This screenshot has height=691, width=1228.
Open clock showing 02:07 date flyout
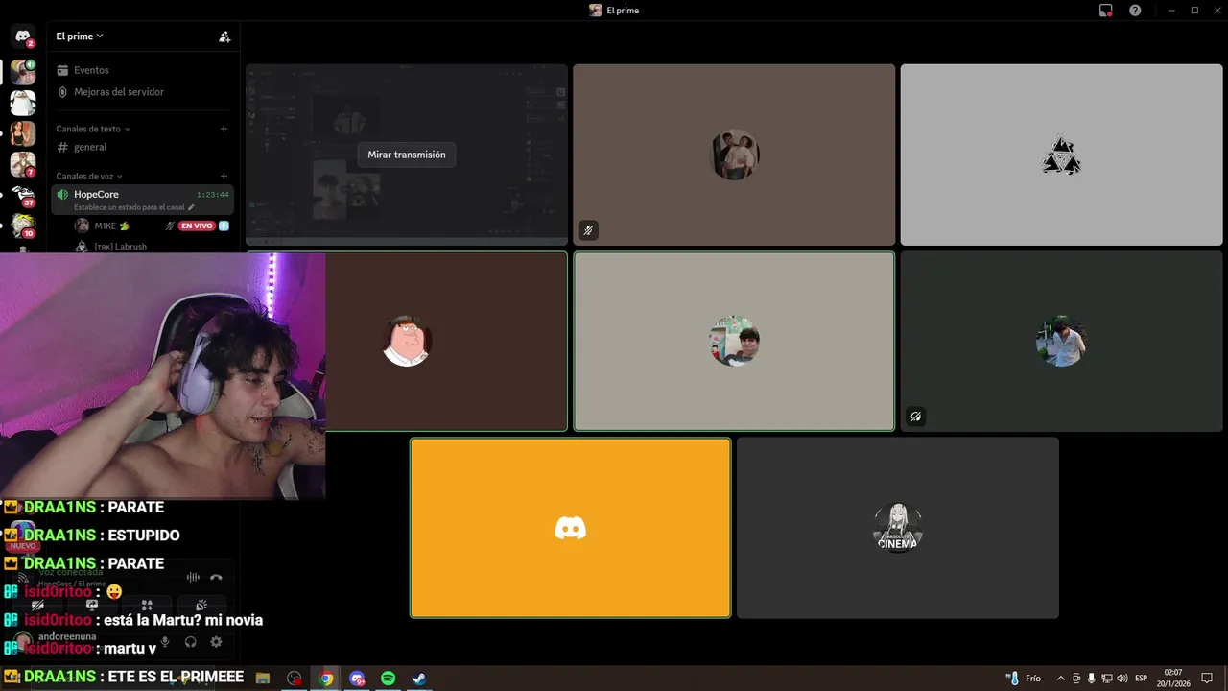click(x=1173, y=679)
